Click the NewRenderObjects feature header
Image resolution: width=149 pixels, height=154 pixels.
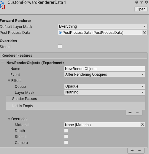coord(35,63)
